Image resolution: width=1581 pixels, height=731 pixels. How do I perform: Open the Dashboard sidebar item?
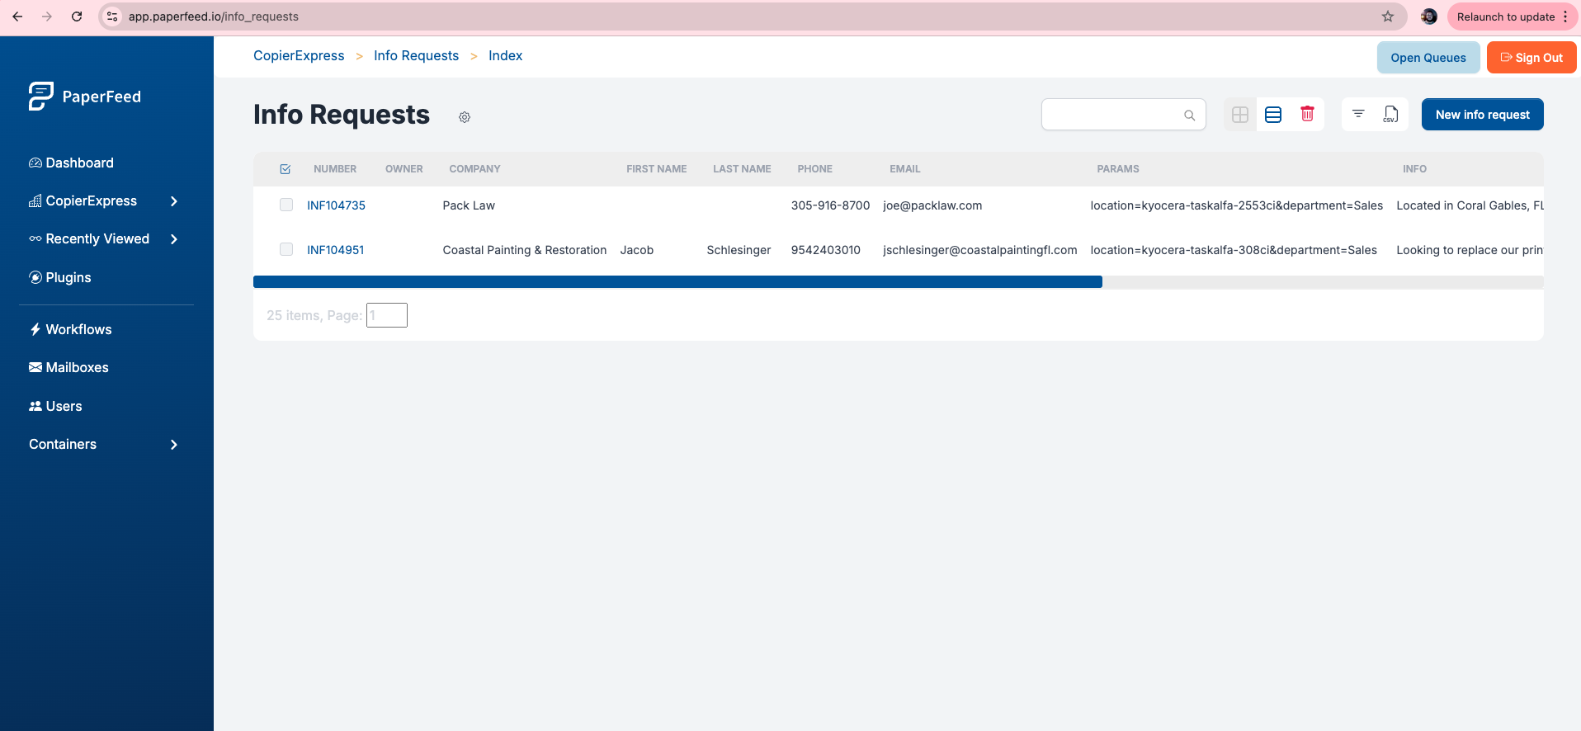(x=71, y=163)
